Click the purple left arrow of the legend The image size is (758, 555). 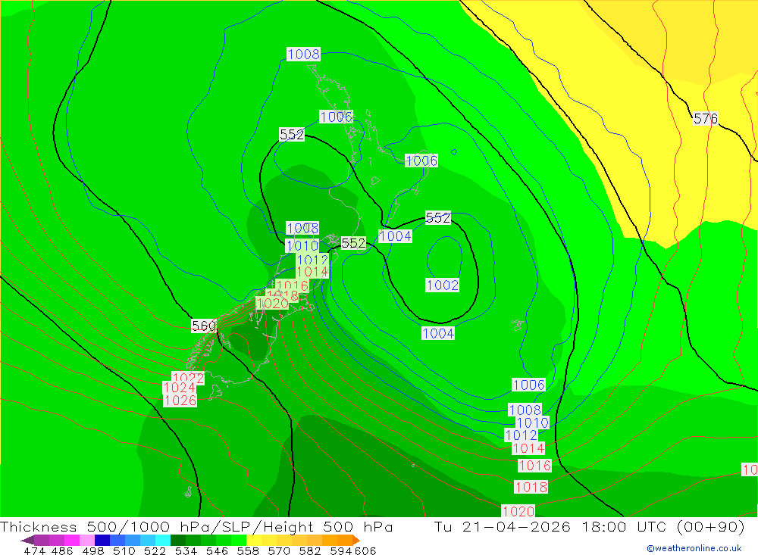pos(27,540)
